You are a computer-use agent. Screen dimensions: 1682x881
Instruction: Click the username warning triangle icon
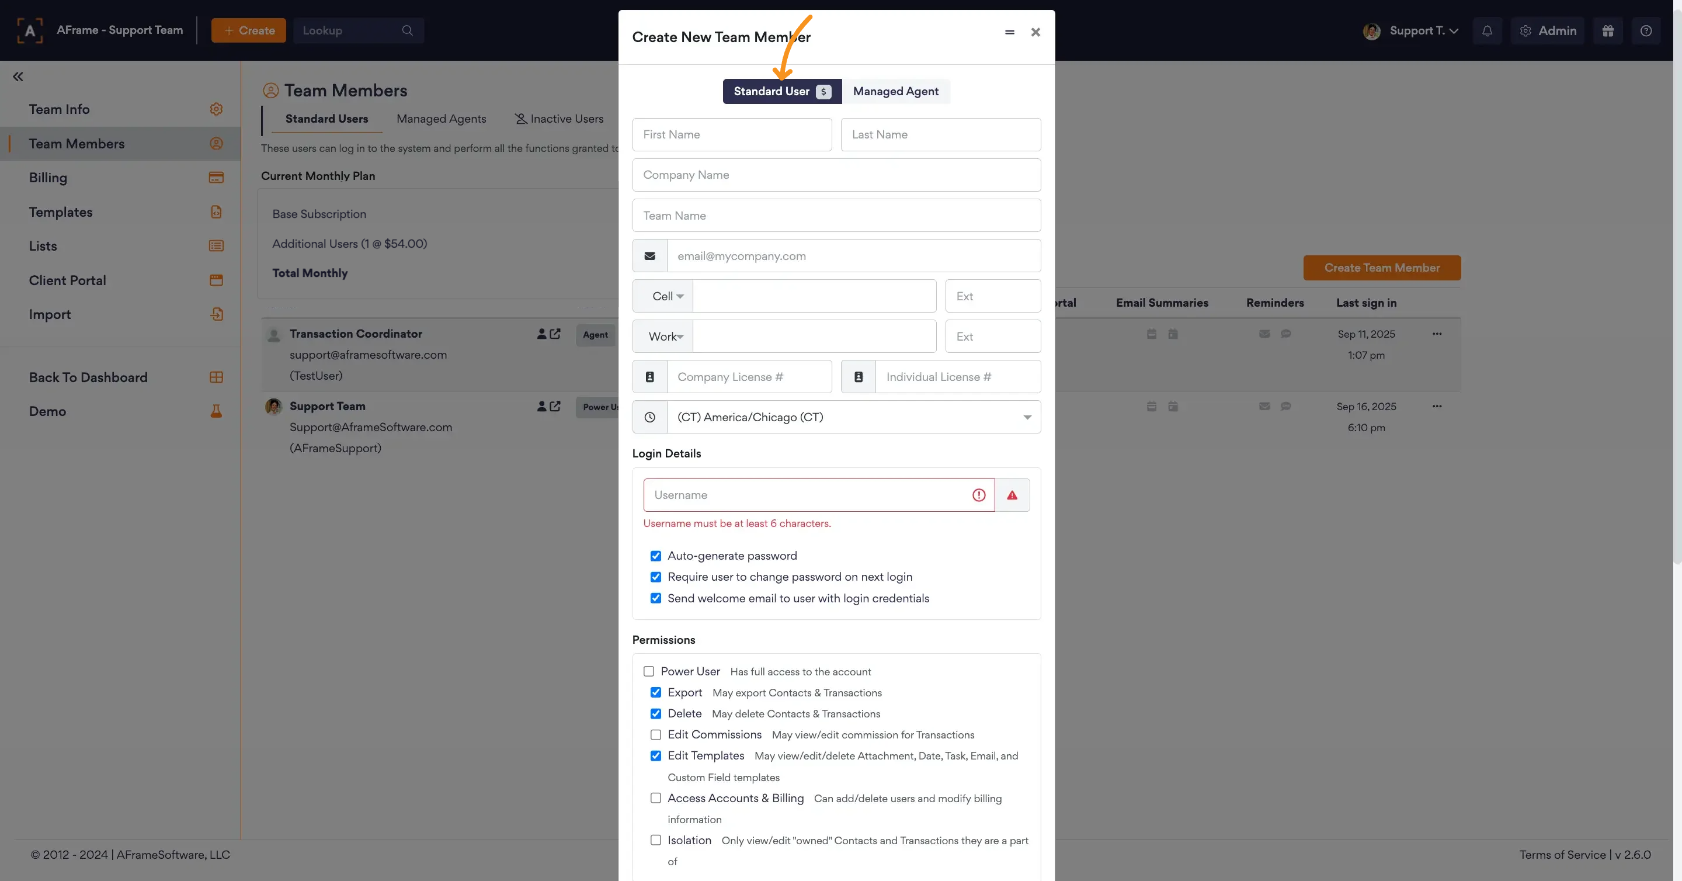click(1012, 495)
